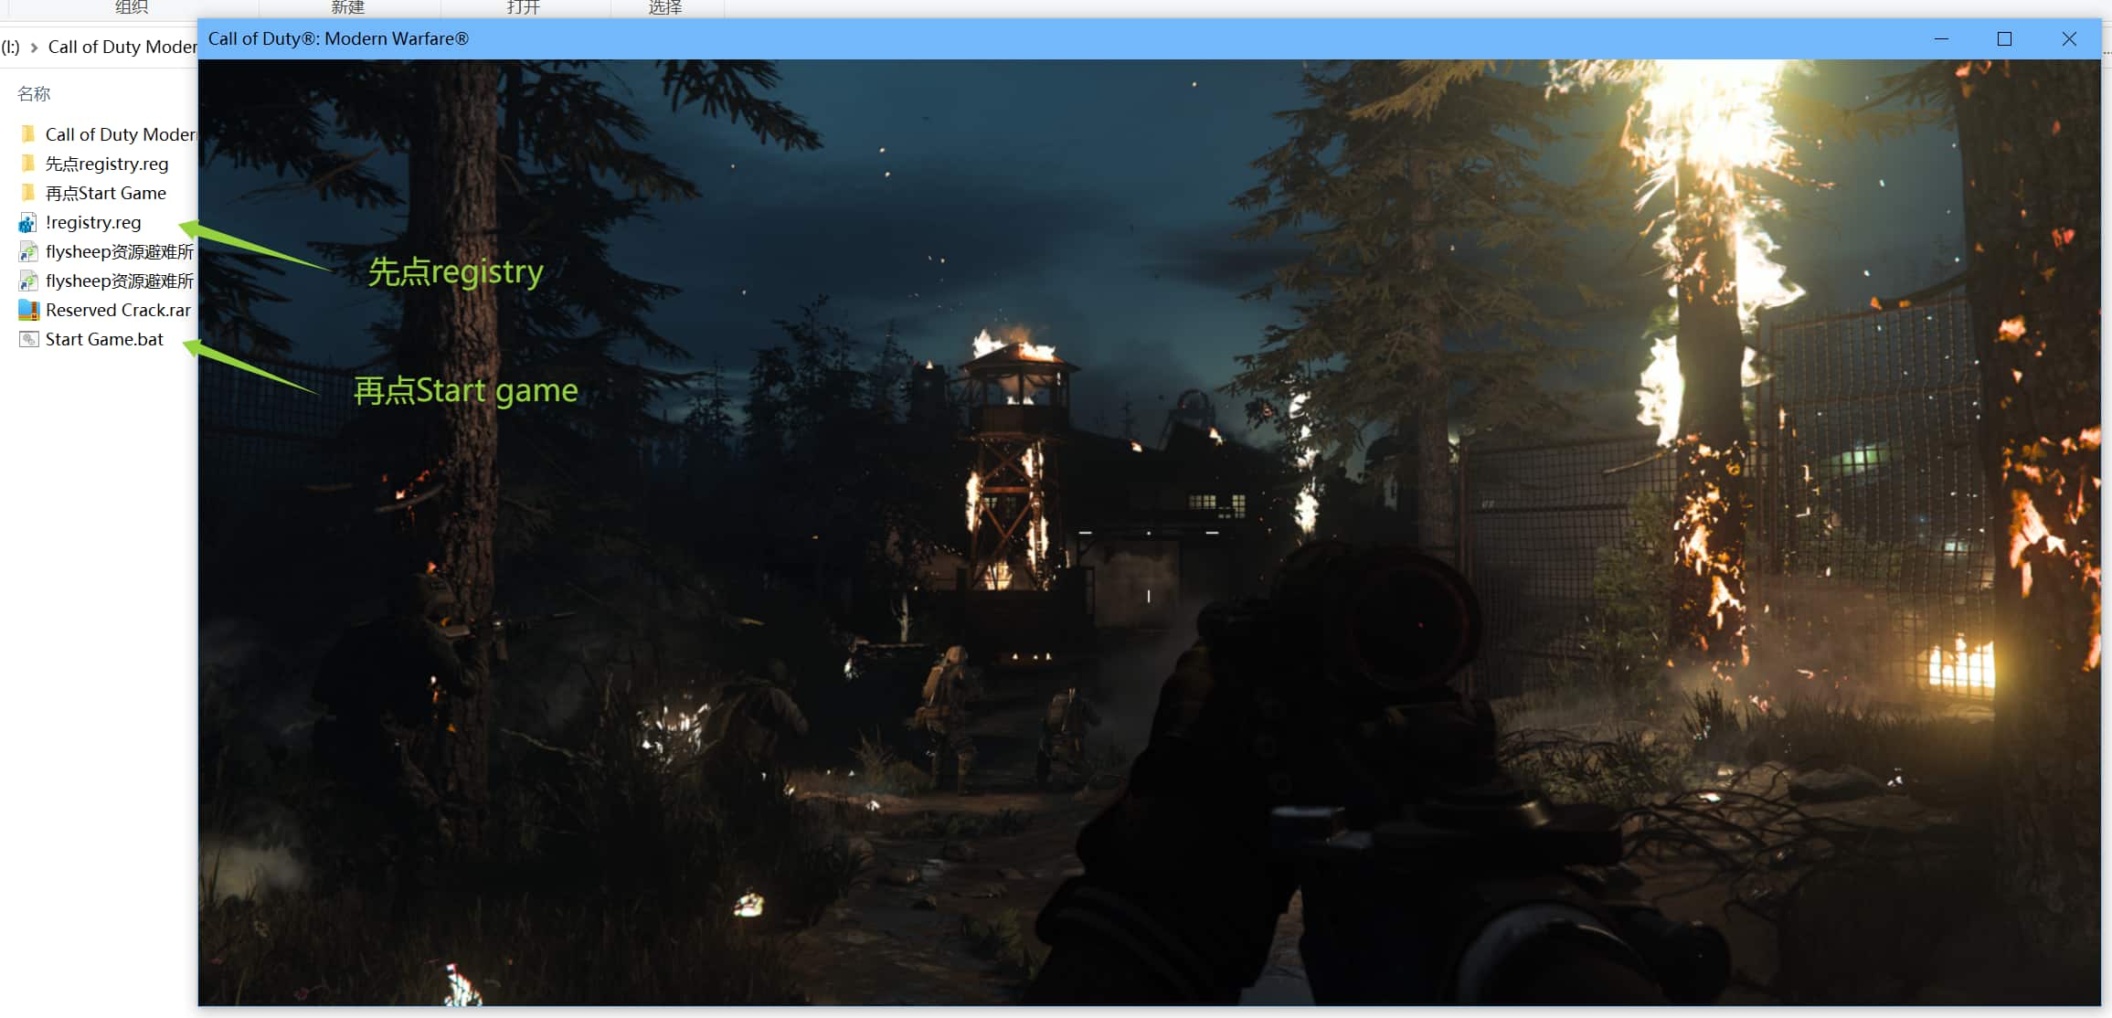This screenshot has height=1018, width=2112.
Task: Select the Call of Duty Modern folder name
Action: 121,134
